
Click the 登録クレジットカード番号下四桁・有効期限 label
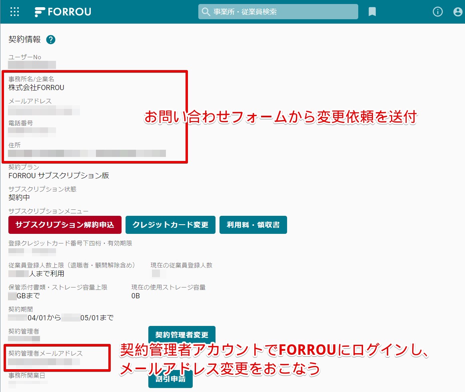[x=70, y=243]
